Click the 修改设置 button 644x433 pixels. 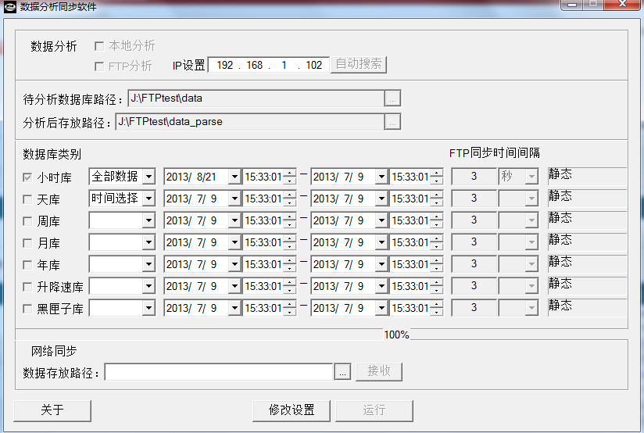point(292,410)
